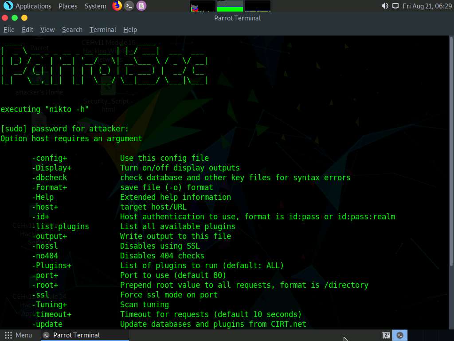The height and width of the screenshot is (341, 454).
Task: Click 'Extended help information' description
Action: (x=176, y=197)
